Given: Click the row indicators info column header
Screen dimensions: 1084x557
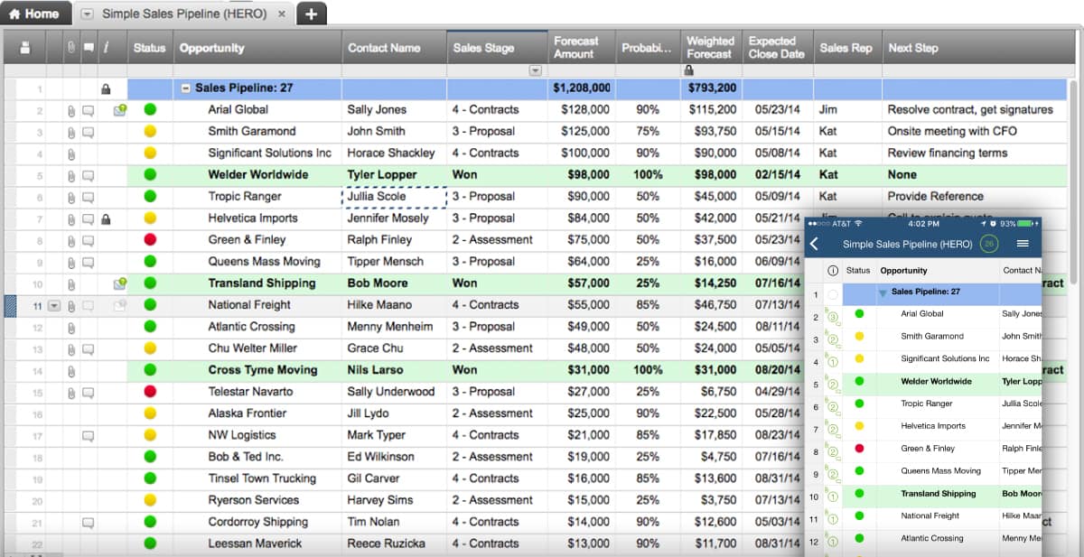Looking at the screenshot, I should [106, 48].
